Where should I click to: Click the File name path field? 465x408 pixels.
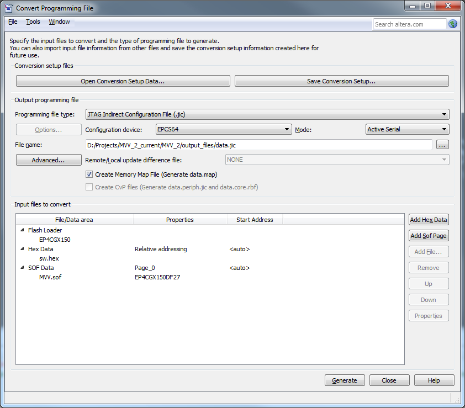tap(258, 145)
